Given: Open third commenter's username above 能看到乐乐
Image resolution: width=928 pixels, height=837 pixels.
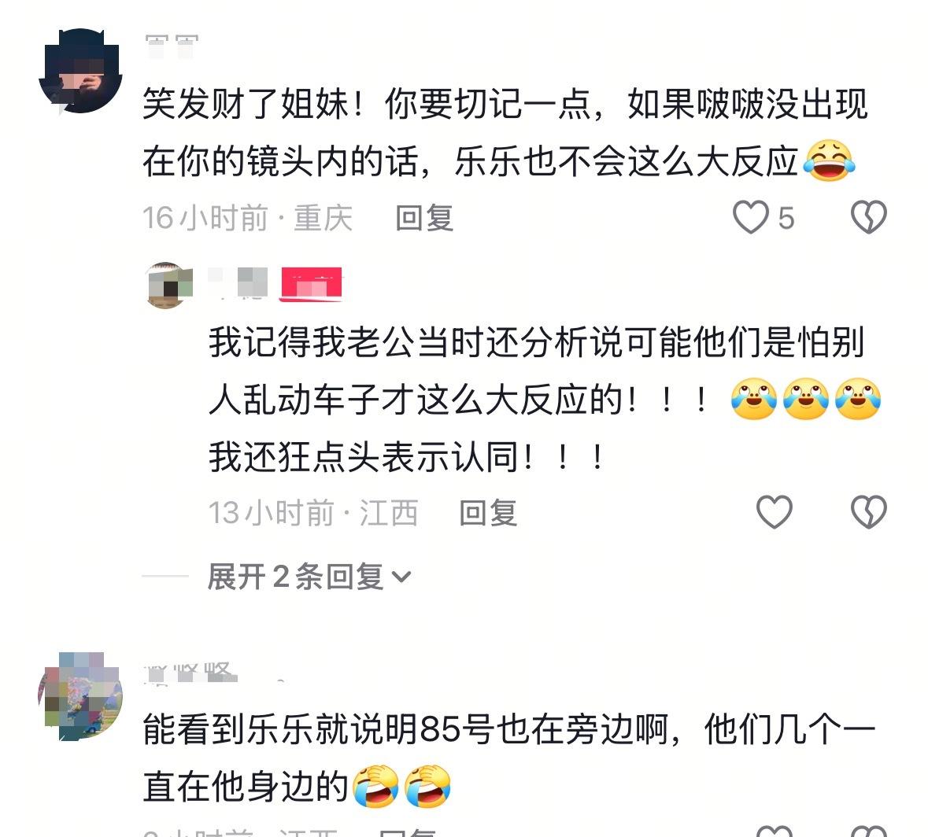Looking at the screenshot, I should point(190,673).
